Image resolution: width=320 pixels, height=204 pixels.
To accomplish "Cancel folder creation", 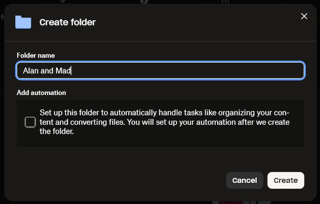I will tap(245, 181).
